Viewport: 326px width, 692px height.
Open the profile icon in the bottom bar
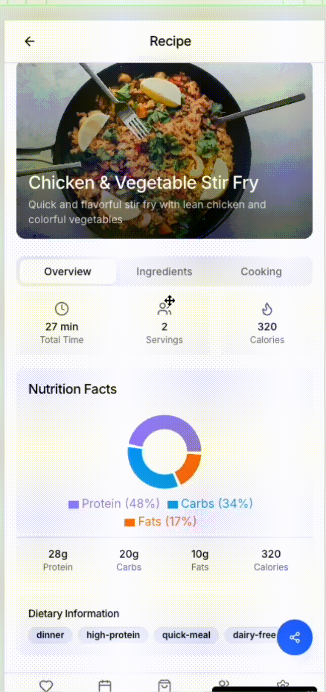[x=223, y=684]
